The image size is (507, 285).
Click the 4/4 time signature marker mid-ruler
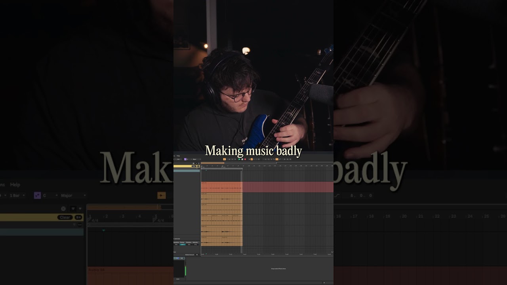(x=223, y=167)
